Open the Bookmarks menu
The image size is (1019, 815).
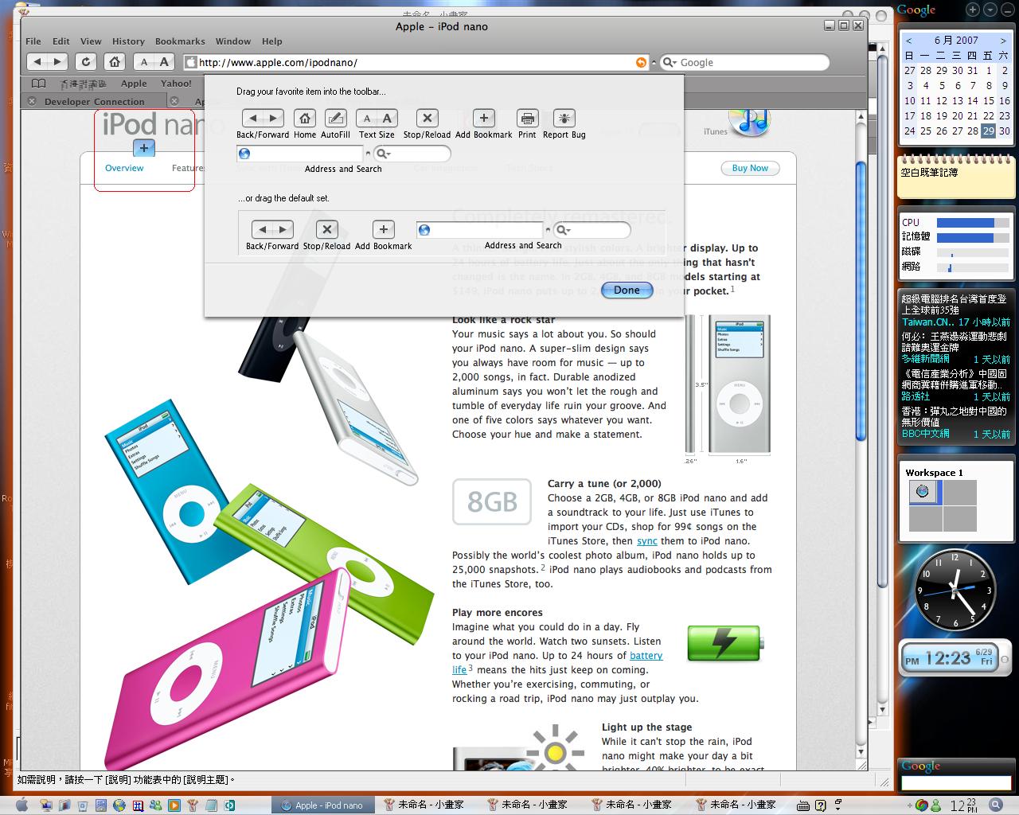pos(180,41)
